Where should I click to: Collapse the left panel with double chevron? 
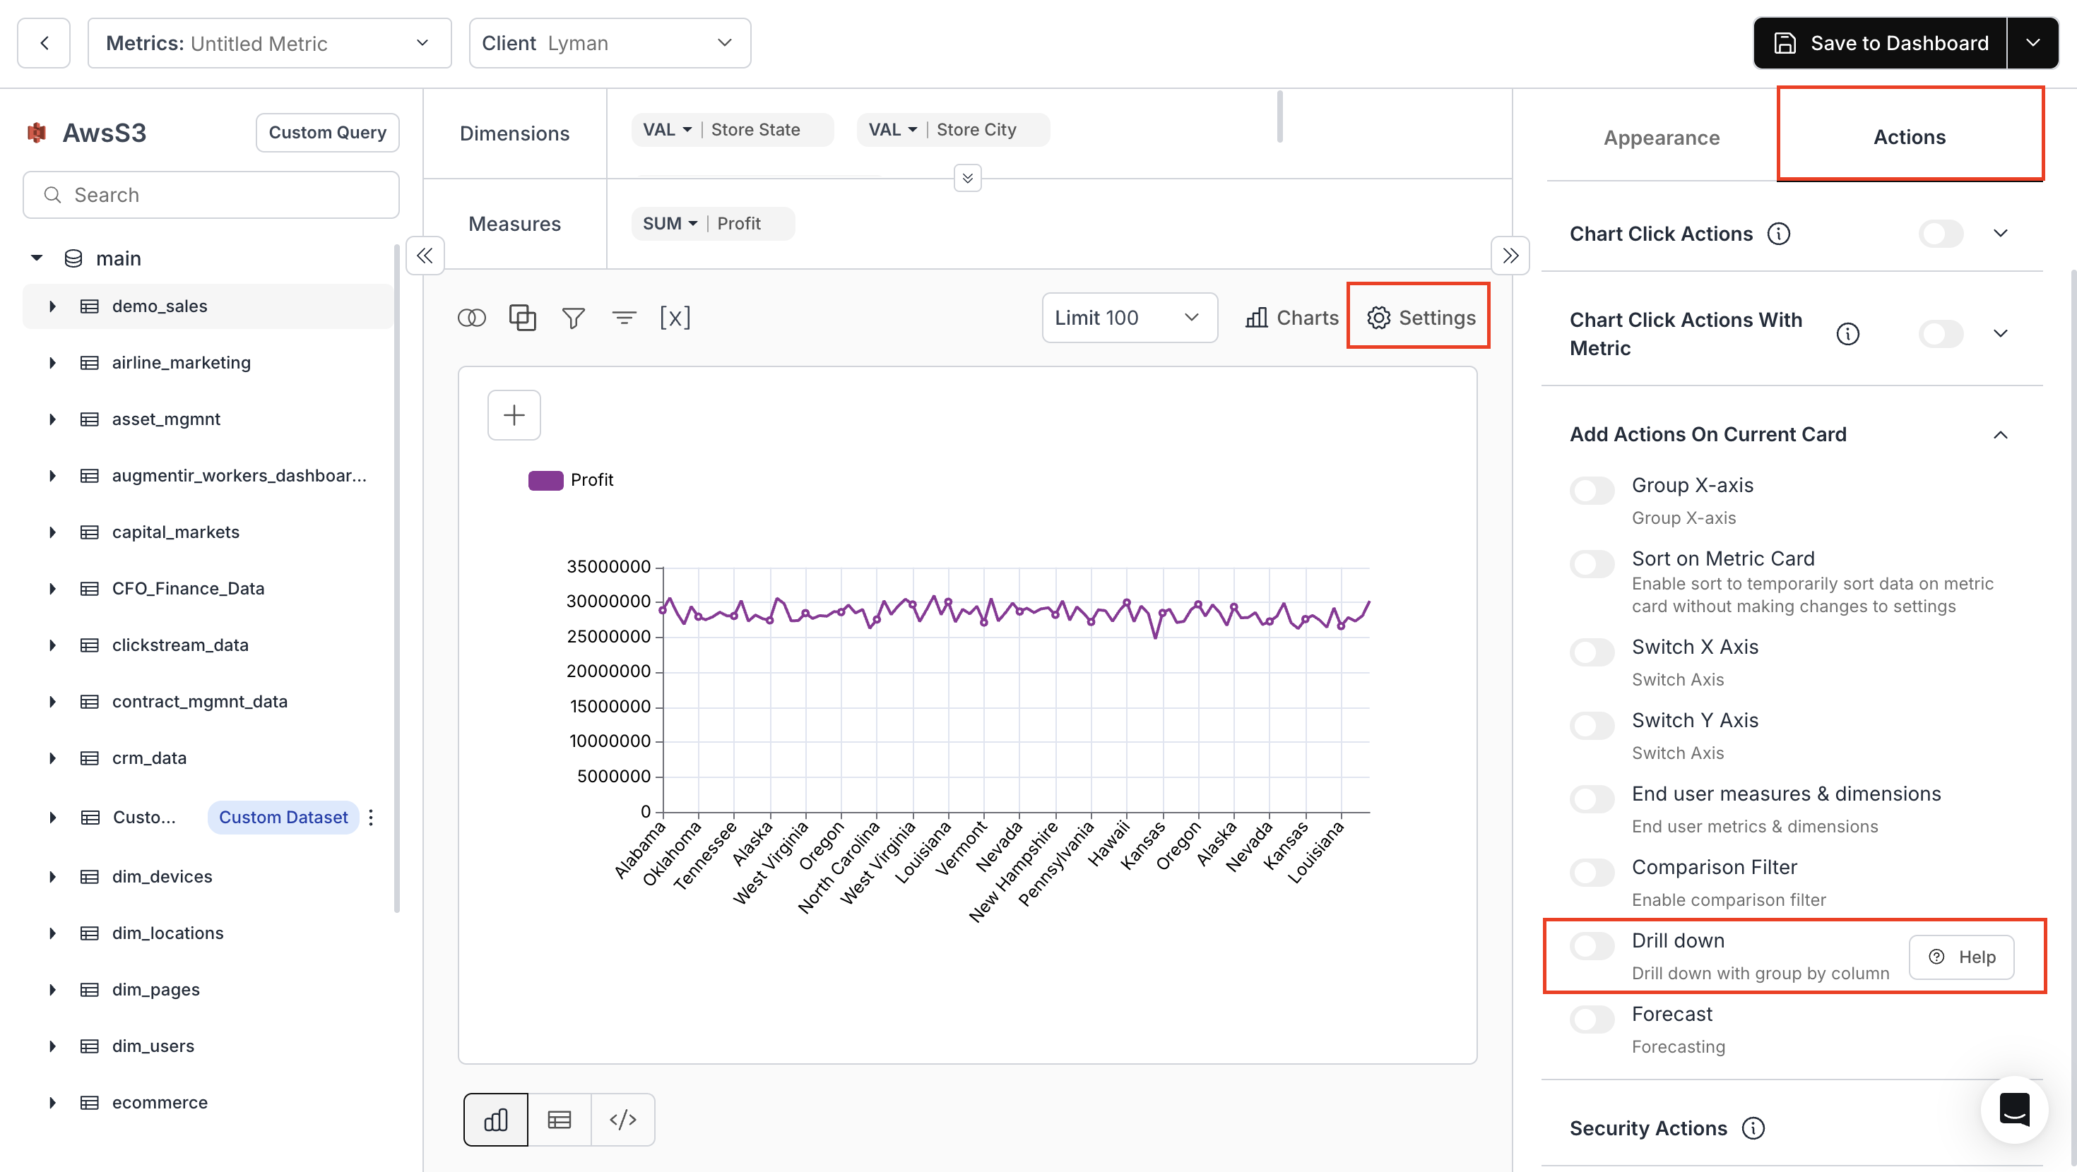(x=425, y=256)
